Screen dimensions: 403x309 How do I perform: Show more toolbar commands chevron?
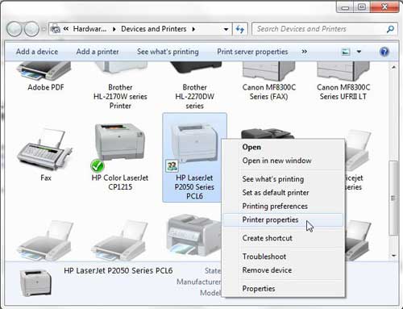304,52
